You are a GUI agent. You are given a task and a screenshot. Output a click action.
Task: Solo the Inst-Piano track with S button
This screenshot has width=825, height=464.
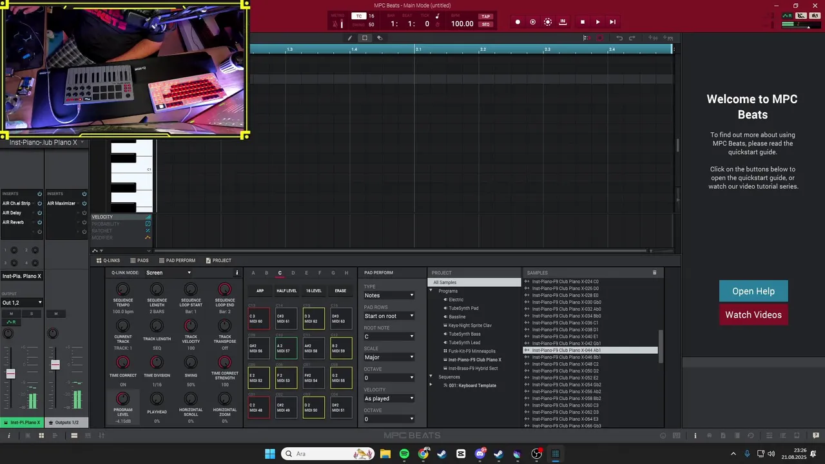coord(32,314)
